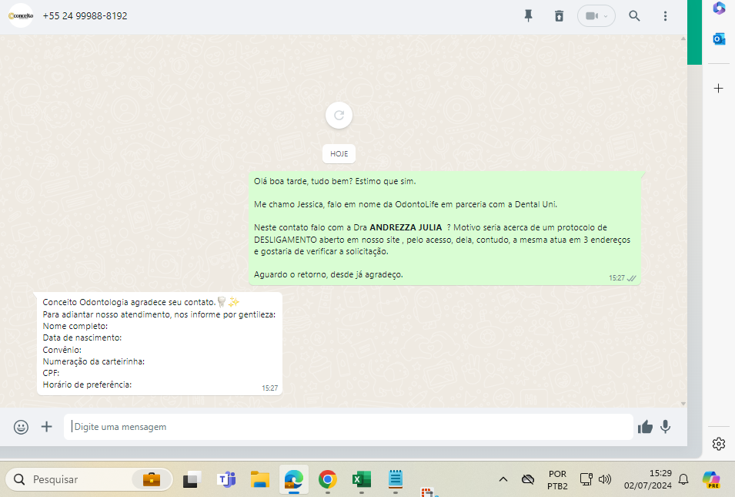Click the chat scrollbar down arrow
Screen dimensions: 735x497
tap(683, 403)
